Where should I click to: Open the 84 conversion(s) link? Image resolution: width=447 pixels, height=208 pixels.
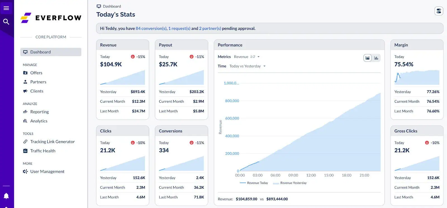151,28
